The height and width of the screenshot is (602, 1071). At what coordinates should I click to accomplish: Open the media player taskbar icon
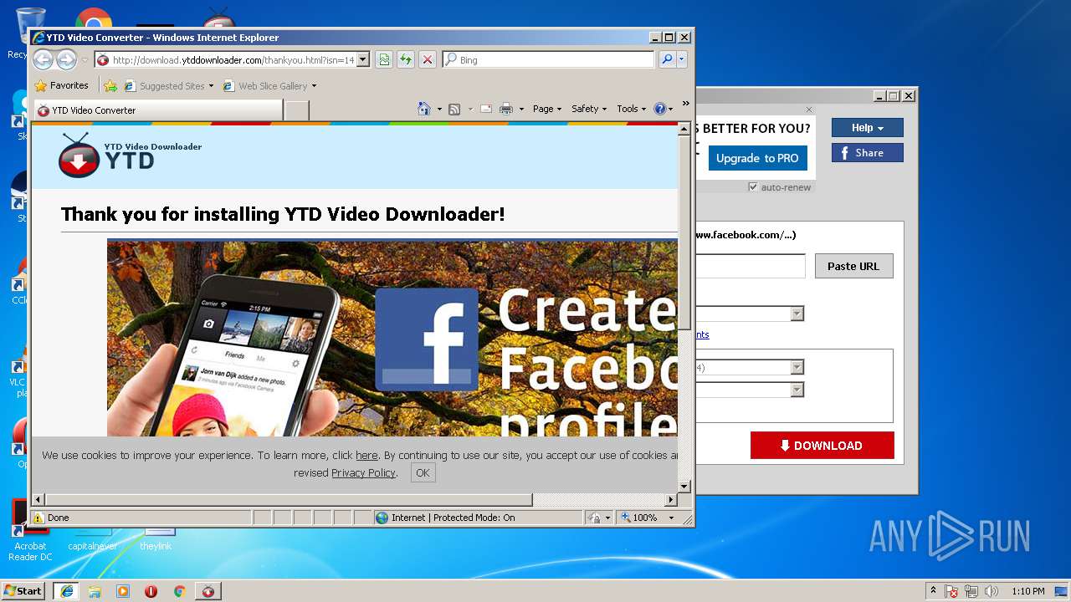[123, 591]
